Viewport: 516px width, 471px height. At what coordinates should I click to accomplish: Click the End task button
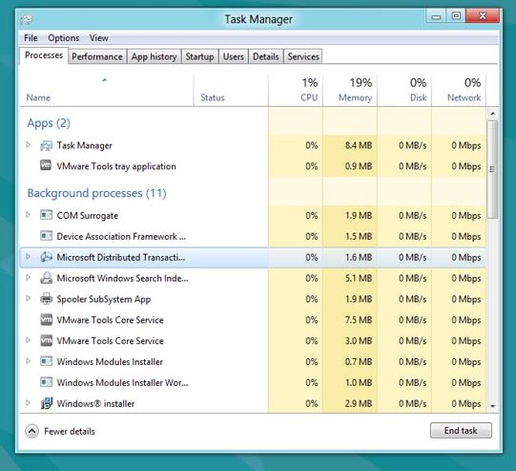461,431
